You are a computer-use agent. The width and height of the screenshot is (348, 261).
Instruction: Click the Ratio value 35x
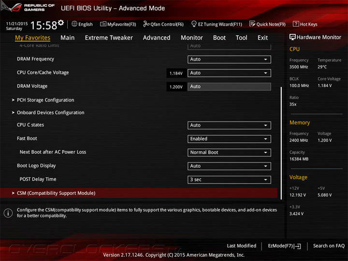tap(293, 104)
